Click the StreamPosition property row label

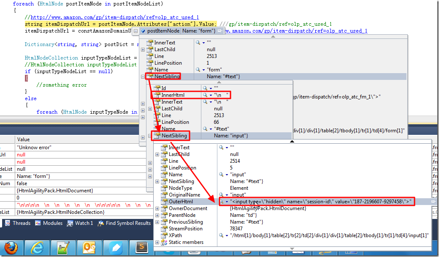coord(186,229)
